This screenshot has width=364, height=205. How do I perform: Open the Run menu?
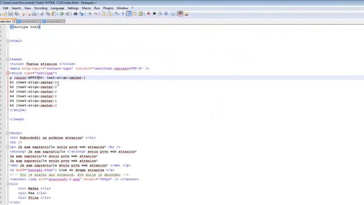coord(97,8)
